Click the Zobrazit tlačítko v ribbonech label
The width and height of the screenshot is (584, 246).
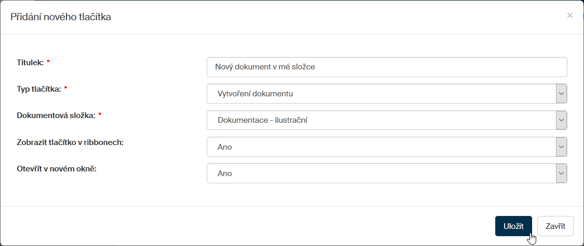pos(70,142)
